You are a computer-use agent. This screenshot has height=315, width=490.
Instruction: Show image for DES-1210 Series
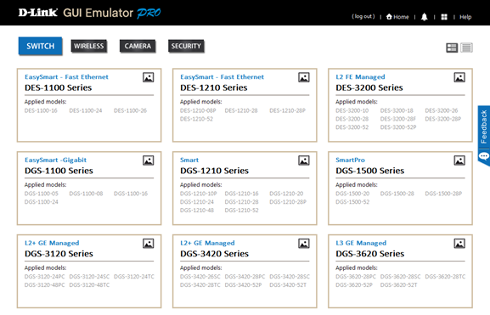pos(304,77)
